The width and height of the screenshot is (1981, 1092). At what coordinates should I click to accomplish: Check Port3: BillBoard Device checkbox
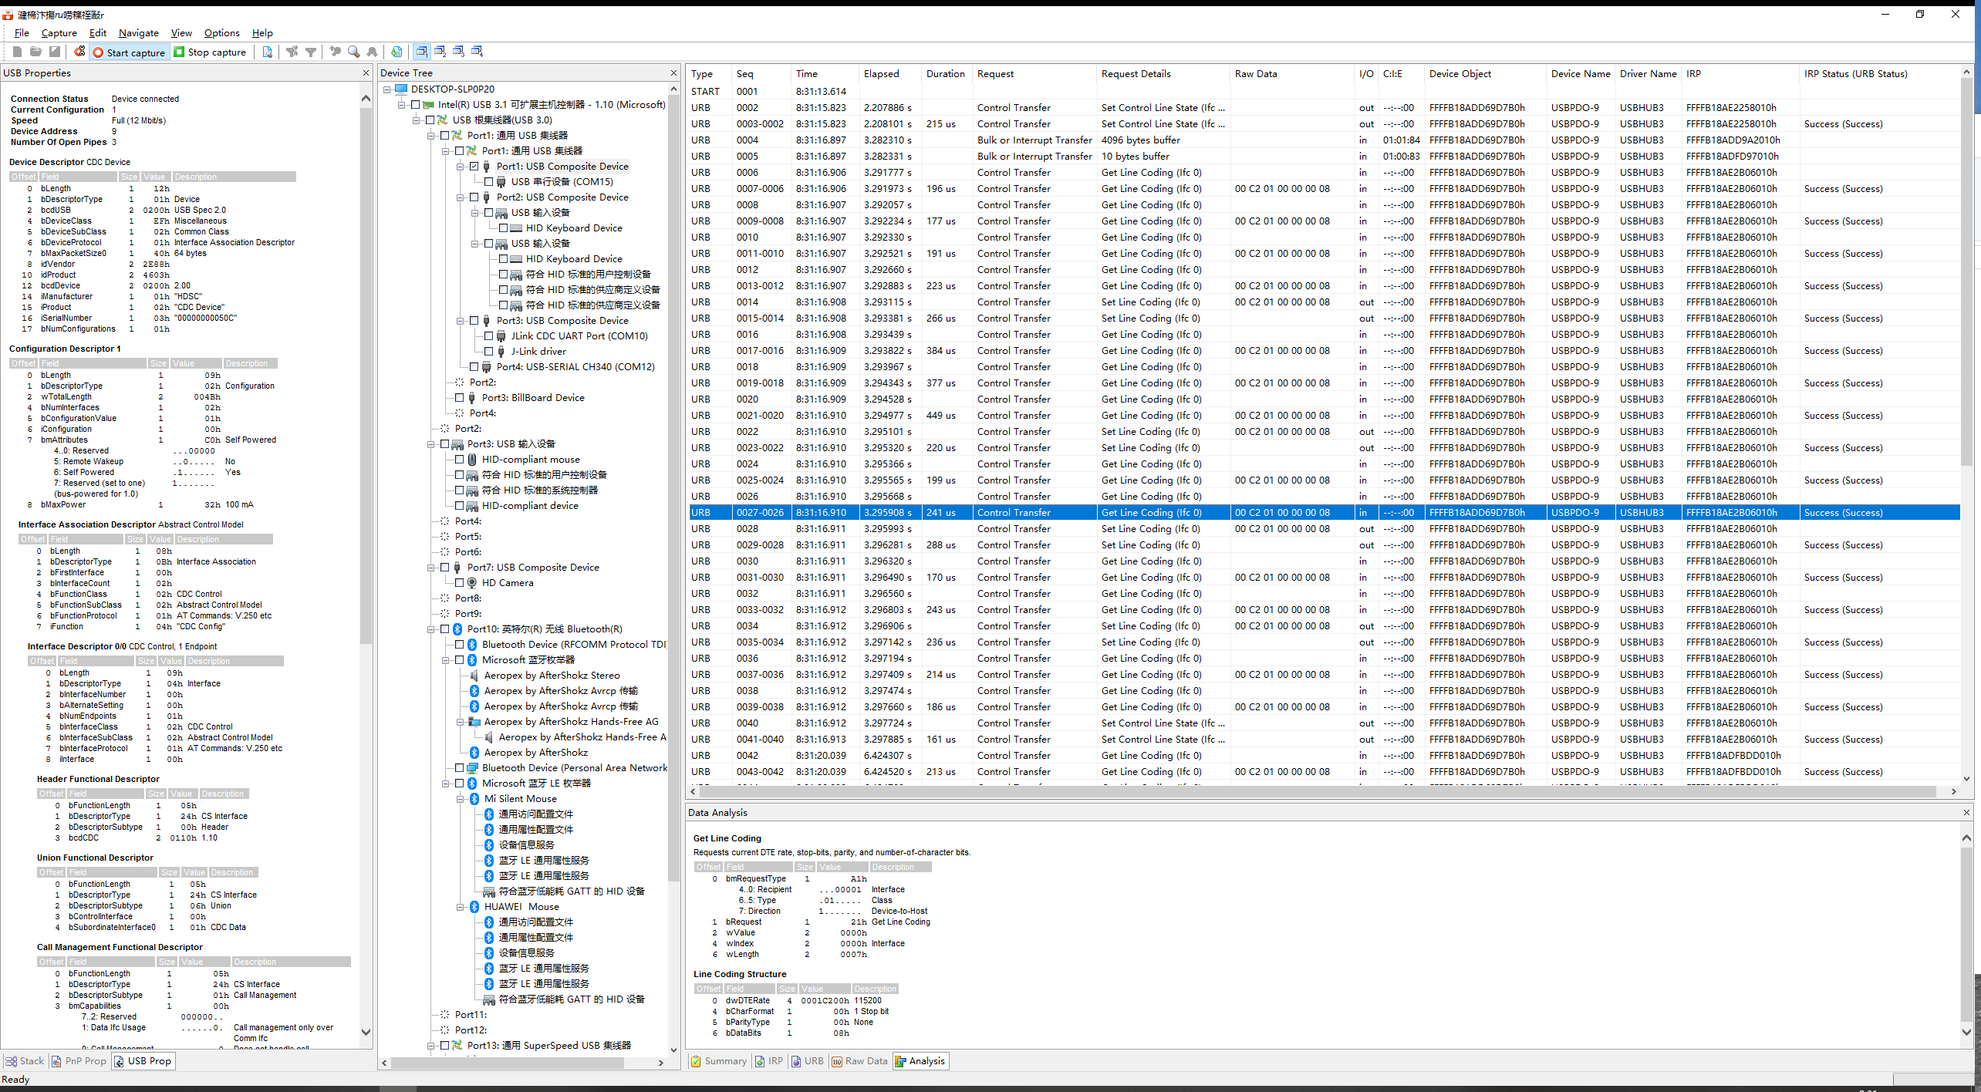(460, 397)
